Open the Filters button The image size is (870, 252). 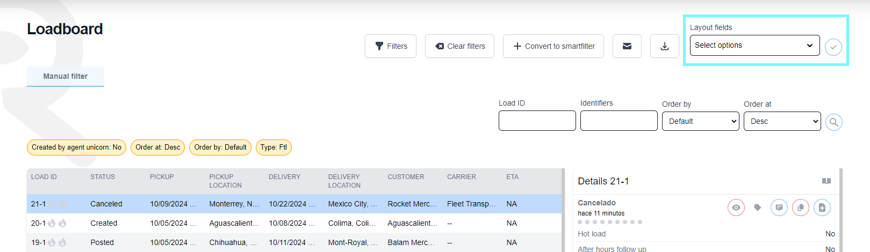click(391, 46)
